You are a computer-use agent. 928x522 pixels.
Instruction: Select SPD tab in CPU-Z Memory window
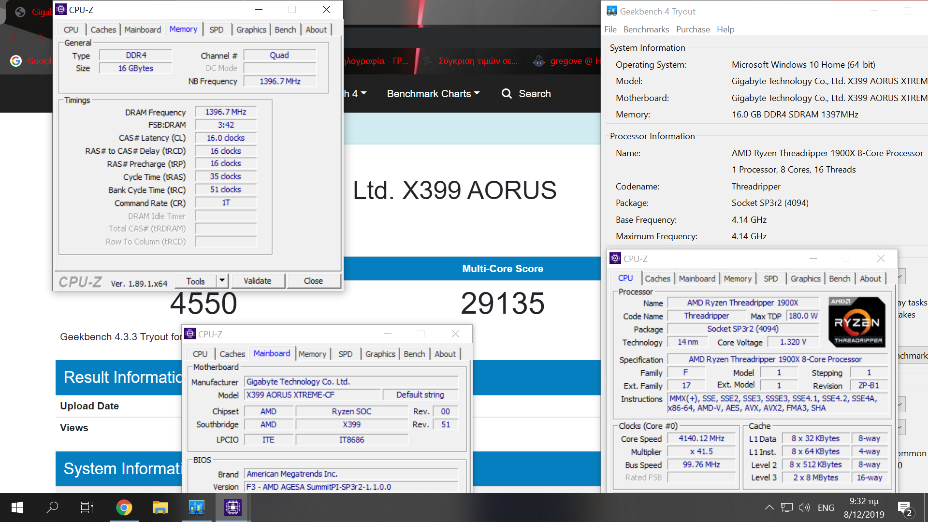[217, 29]
